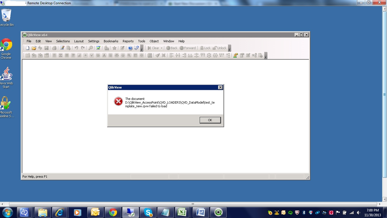
Task: Click the Back navigation button
Action: point(172,48)
